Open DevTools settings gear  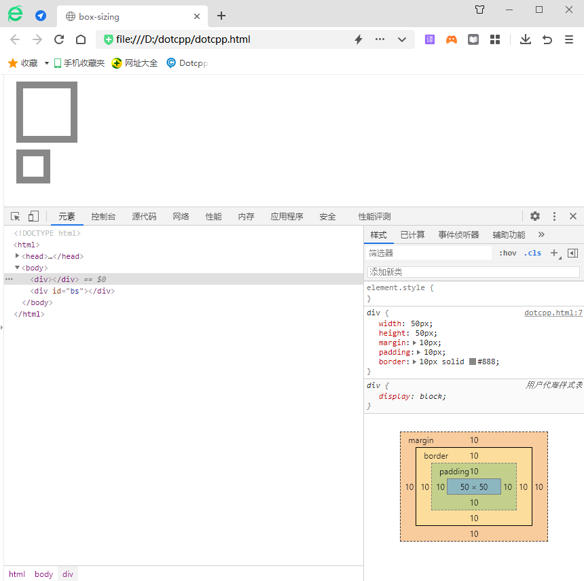click(535, 215)
